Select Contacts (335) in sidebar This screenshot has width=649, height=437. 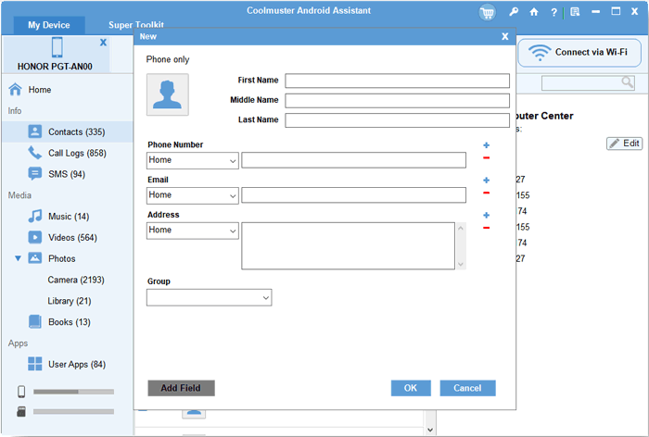67,131
